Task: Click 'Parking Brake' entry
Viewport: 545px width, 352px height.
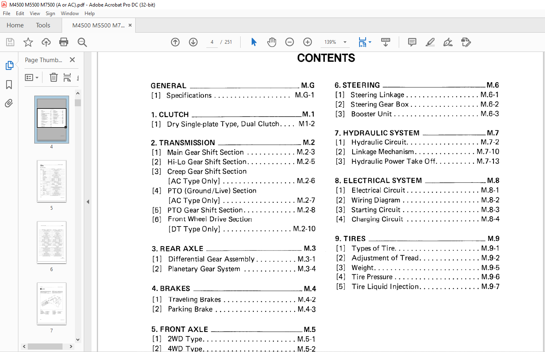Action: pos(190,309)
